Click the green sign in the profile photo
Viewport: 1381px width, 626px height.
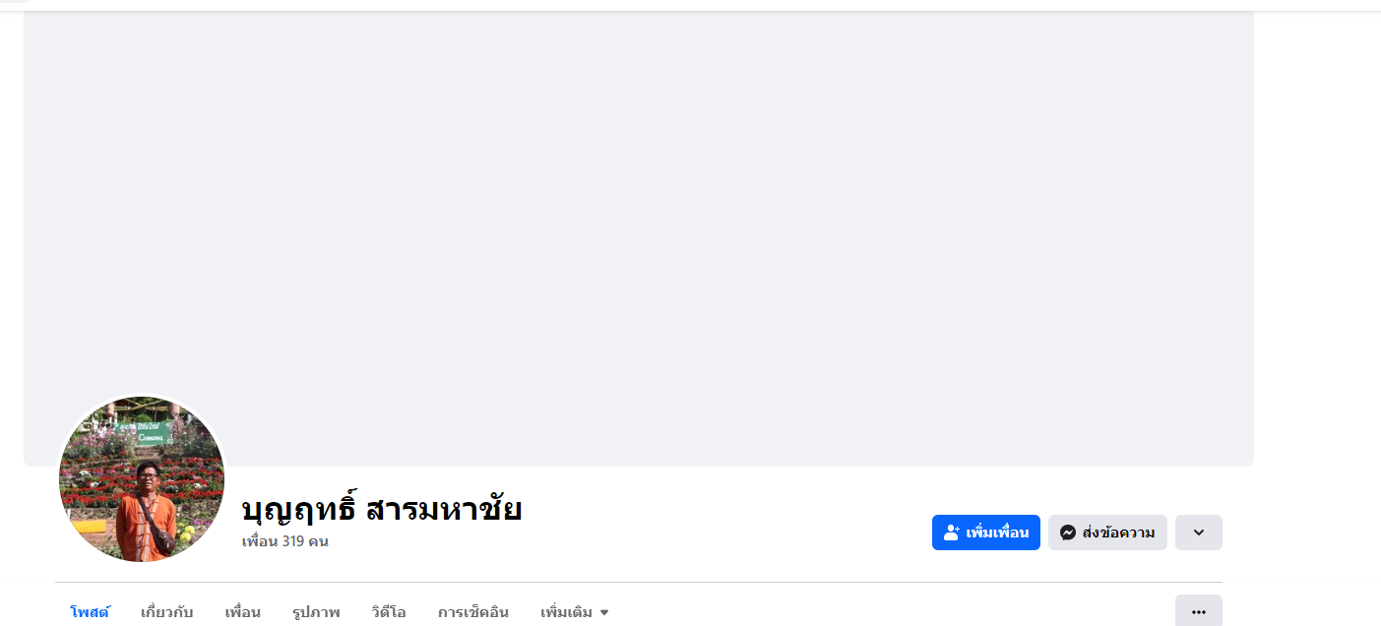tap(153, 434)
